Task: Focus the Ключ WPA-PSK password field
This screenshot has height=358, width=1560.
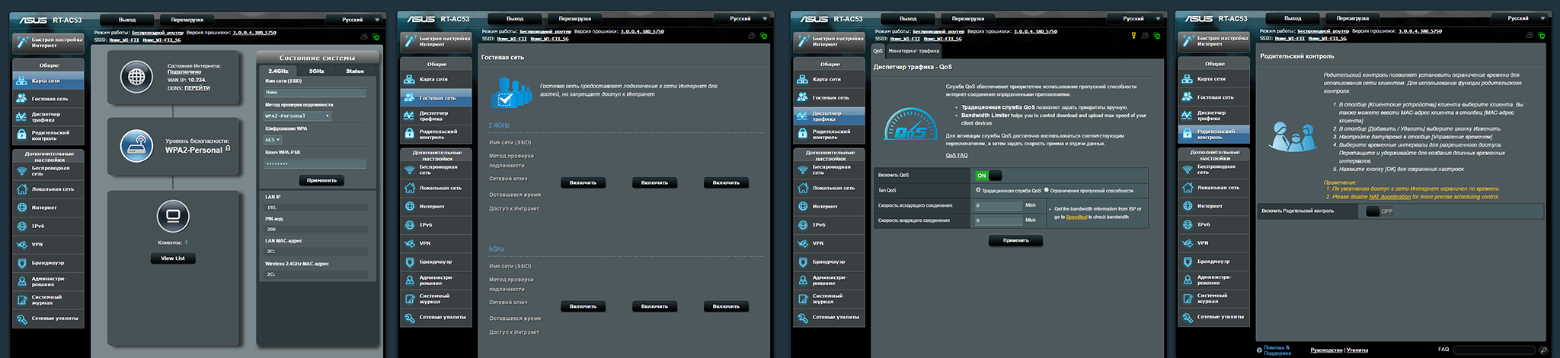Action: [315, 163]
